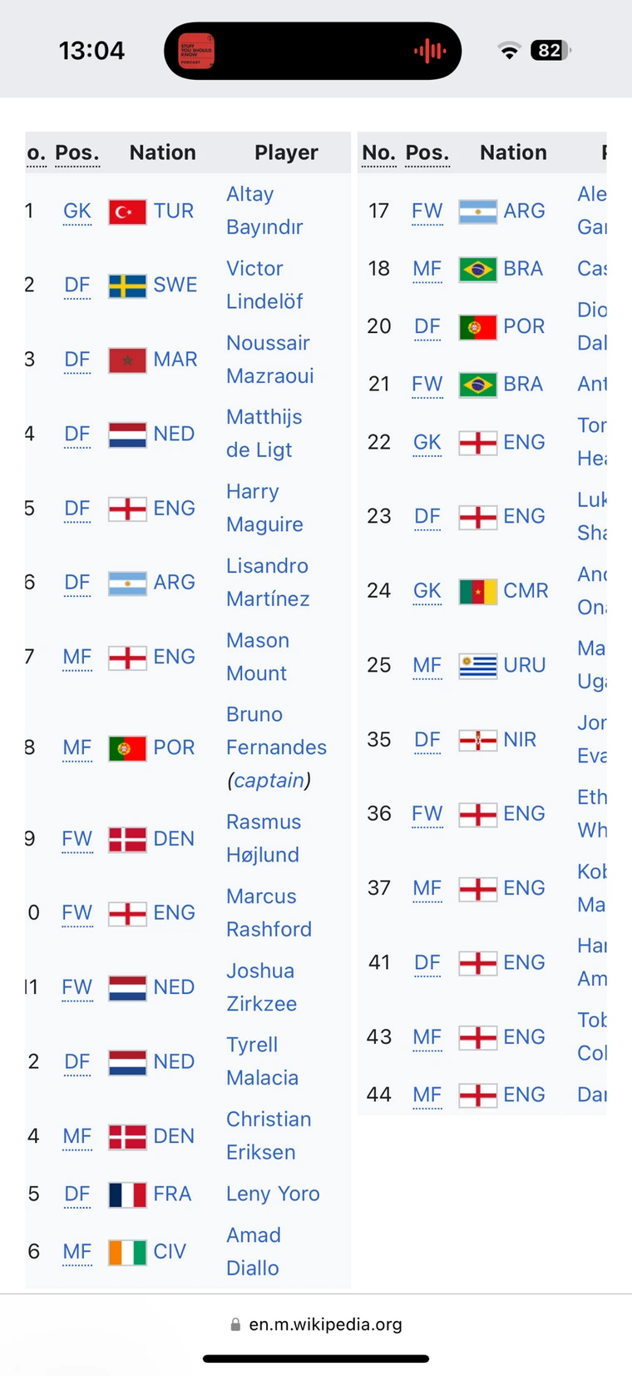Click the CMR nation link
Screen dimensions: 632x1376
pos(526,591)
